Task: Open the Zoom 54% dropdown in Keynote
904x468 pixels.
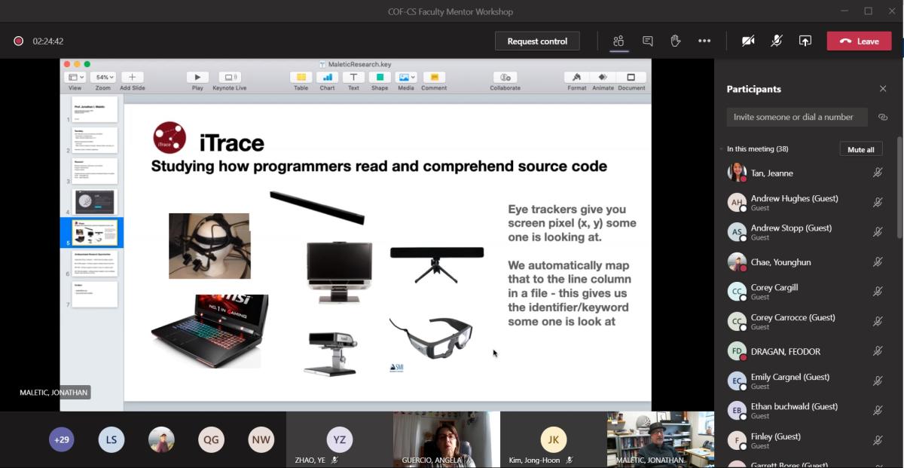Action: [x=102, y=78]
